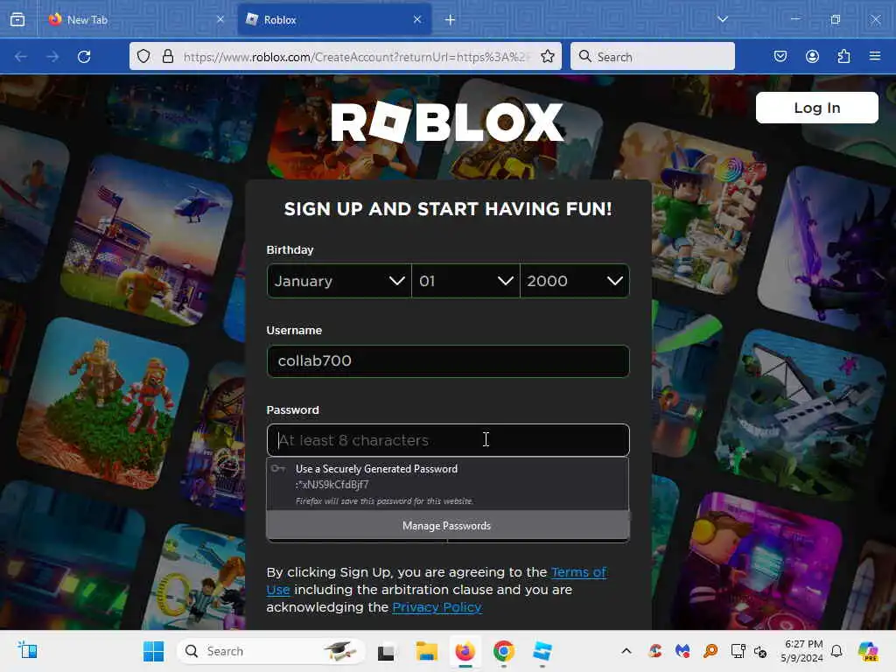Image resolution: width=896 pixels, height=672 pixels.
Task: Open the Extensions puzzle icon
Action: click(843, 56)
